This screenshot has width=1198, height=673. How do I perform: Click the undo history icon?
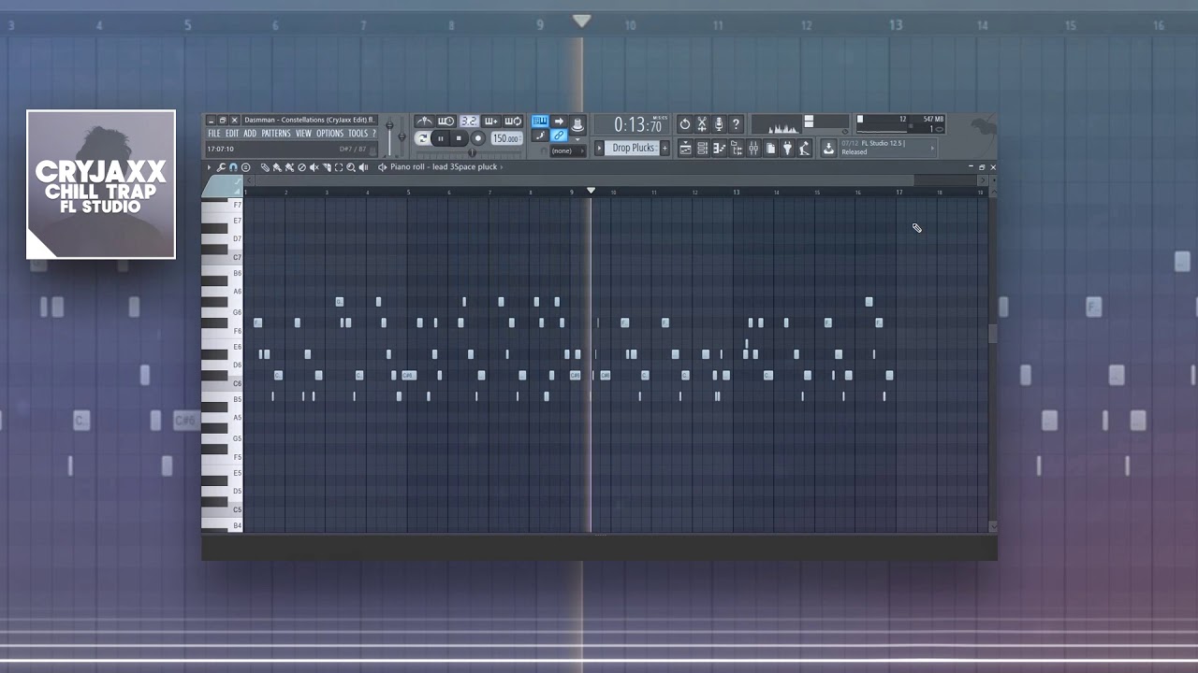pyautogui.click(x=685, y=124)
